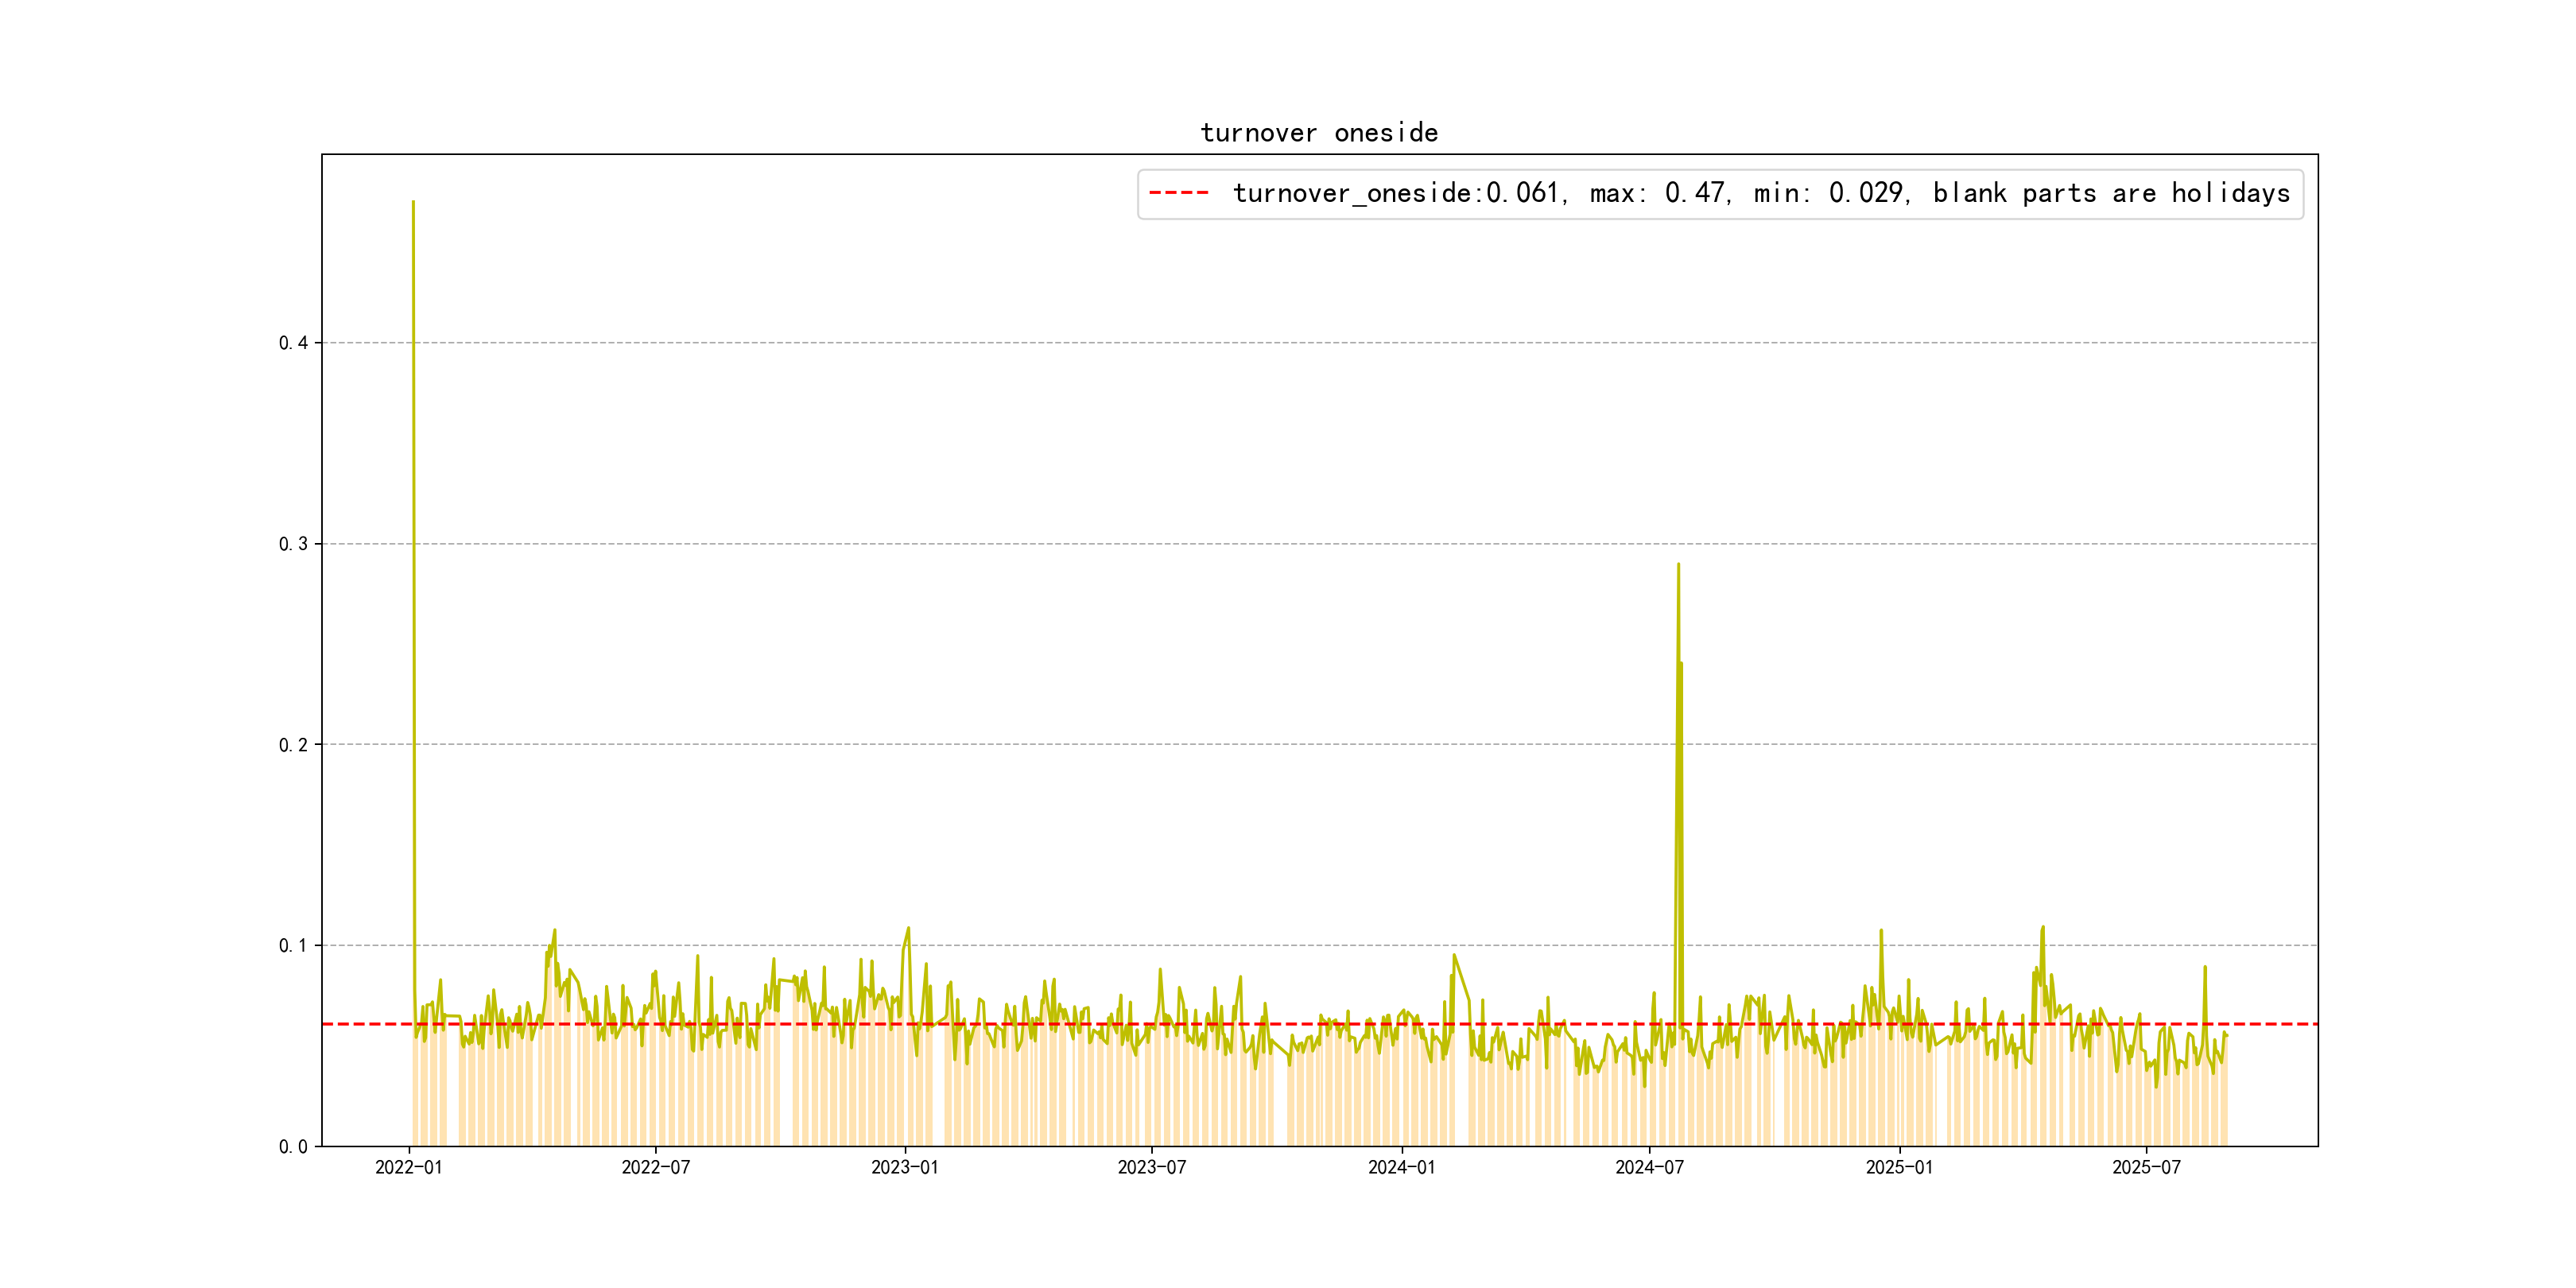Click the top of the mid-2024 spike near 0.29

[x=1678, y=565]
